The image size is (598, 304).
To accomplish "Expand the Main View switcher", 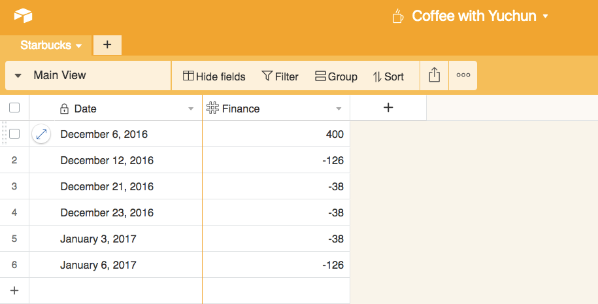I will (18, 76).
